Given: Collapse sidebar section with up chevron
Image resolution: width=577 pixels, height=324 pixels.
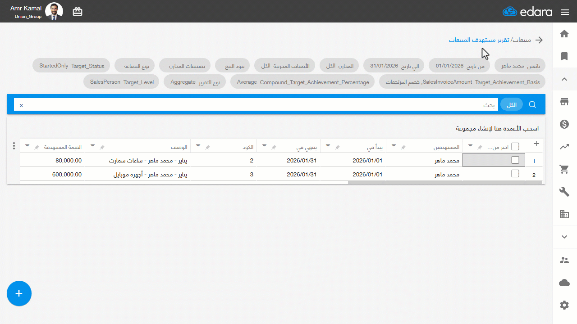Looking at the screenshot, I should click(564, 79).
